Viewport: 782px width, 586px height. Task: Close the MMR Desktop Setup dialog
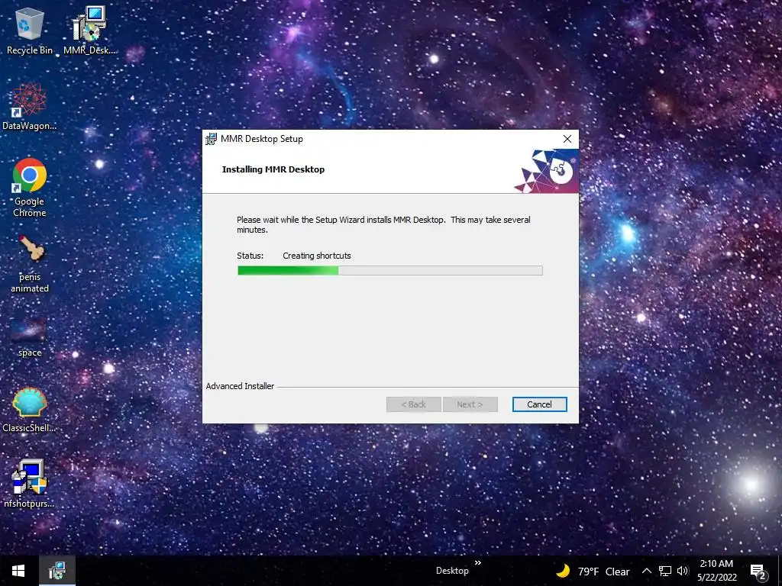coord(567,139)
